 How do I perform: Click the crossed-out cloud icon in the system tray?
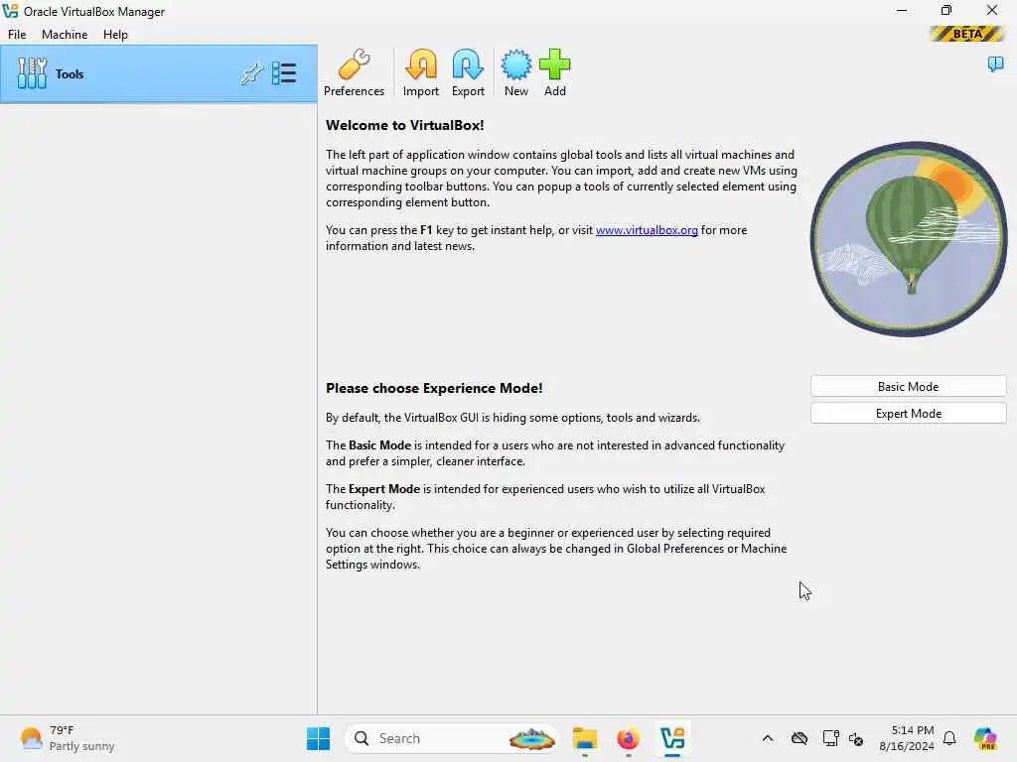coord(799,738)
